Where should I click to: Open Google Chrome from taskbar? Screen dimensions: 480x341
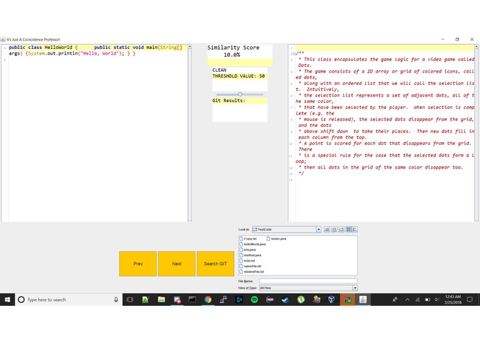click(208, 300)
